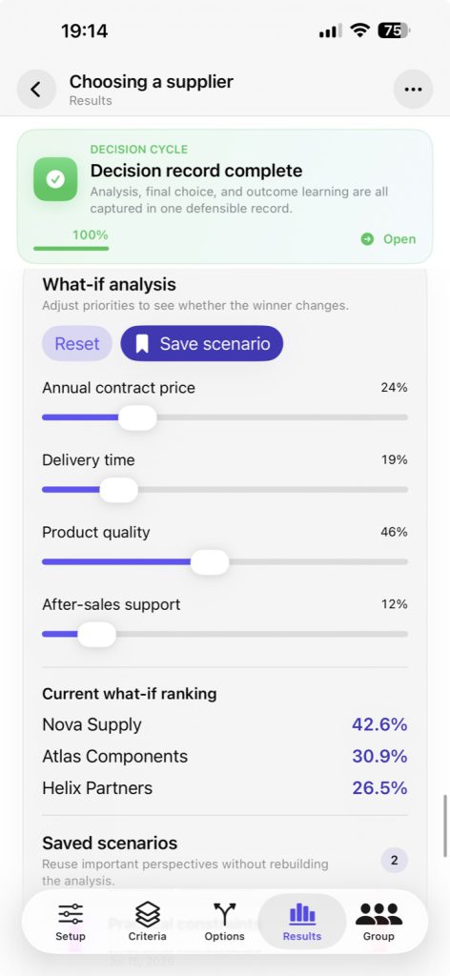The image size is (450, 976).
Task: Click the Reset button
Action: point(77,343)
